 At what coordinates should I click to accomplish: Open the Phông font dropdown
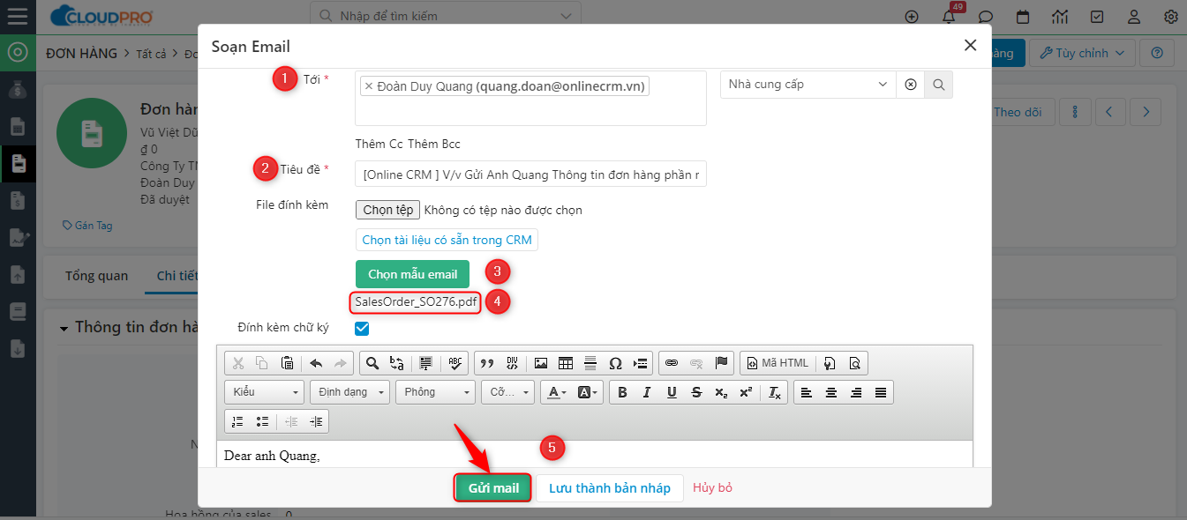[435, 392]
